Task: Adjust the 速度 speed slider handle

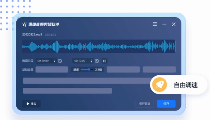Action: pyautogui.click(x=89, y=69)
